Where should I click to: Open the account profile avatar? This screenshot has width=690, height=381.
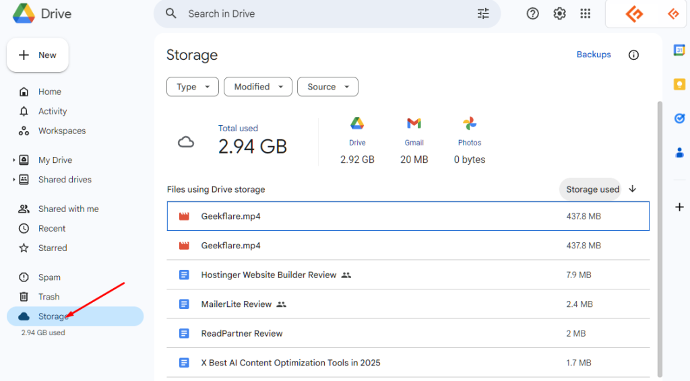(x=673, y=14)
